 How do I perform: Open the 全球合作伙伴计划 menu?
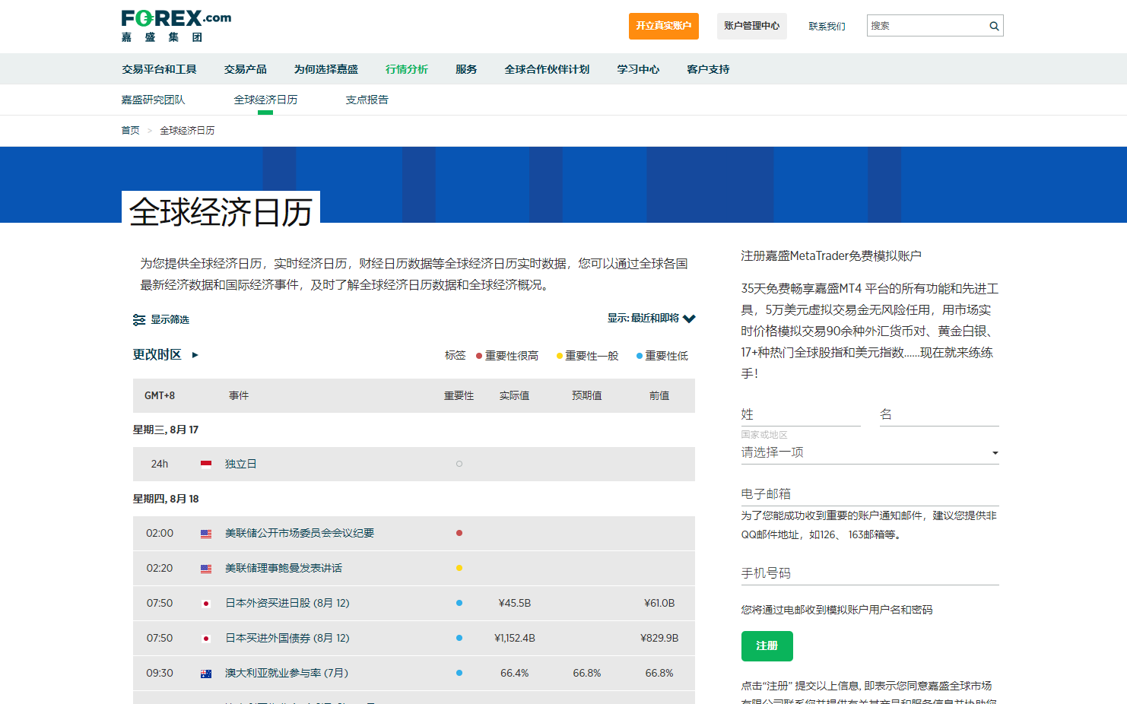coord(548,69)
